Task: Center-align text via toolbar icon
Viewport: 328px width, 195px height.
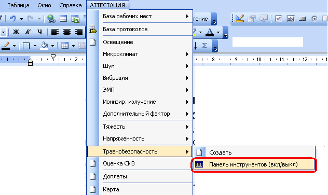Action: (x=67, y=32)
